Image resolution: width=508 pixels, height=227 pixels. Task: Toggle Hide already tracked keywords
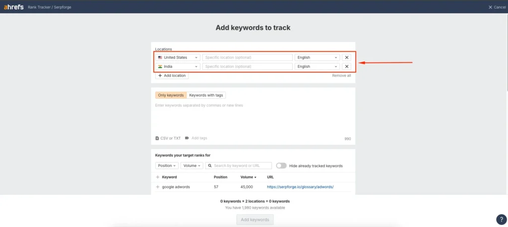pyautogui.click(x=281, y=166)
